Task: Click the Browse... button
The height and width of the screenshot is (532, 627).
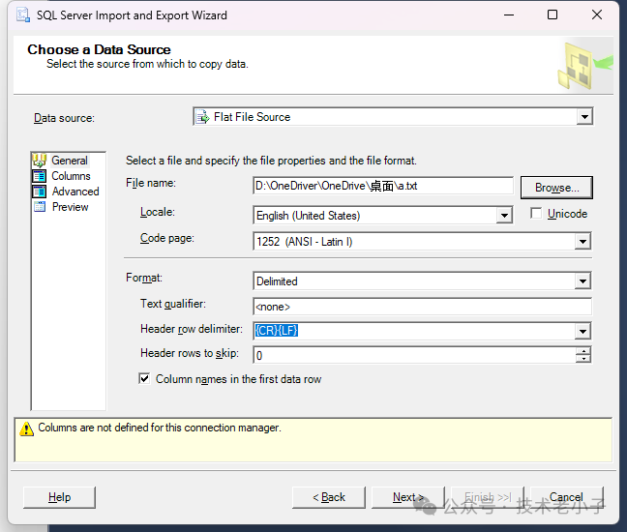Action: [x=556, y=188]
